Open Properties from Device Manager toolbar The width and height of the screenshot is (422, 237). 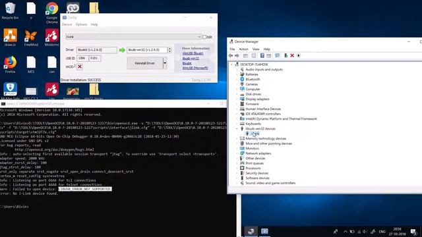click(254, 55)
